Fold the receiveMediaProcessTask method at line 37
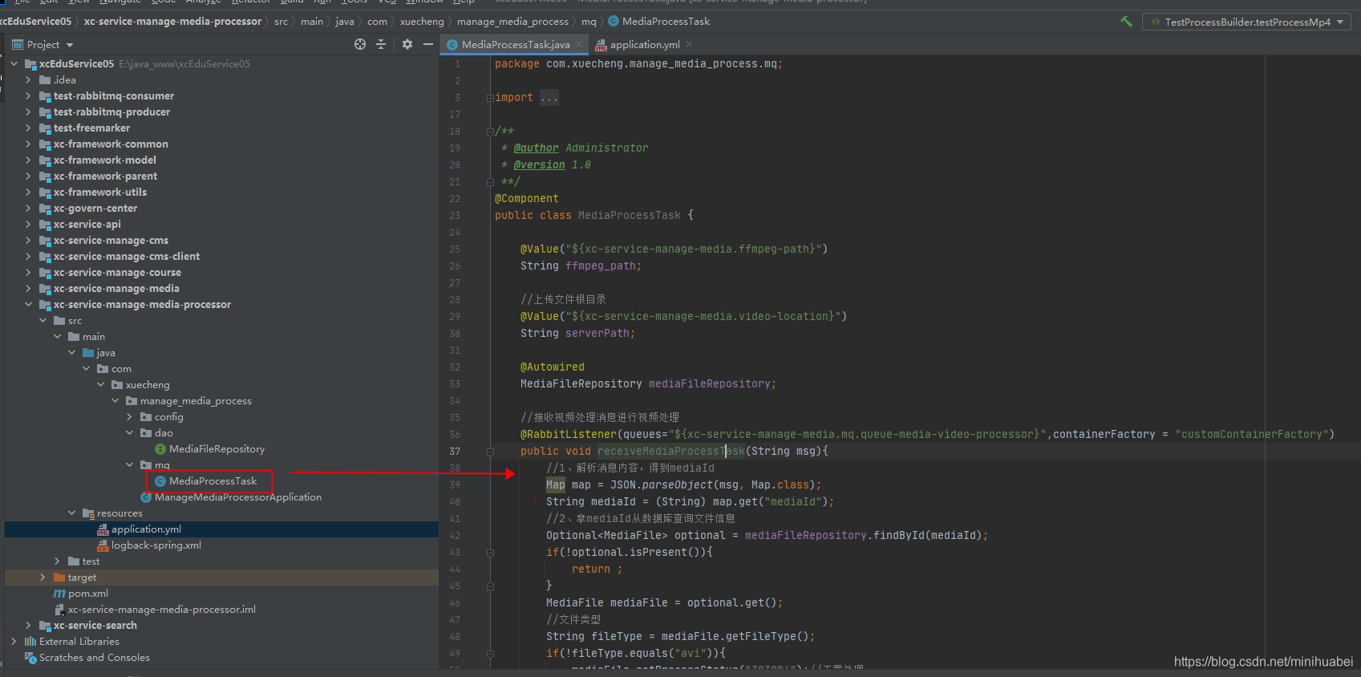 489,452
